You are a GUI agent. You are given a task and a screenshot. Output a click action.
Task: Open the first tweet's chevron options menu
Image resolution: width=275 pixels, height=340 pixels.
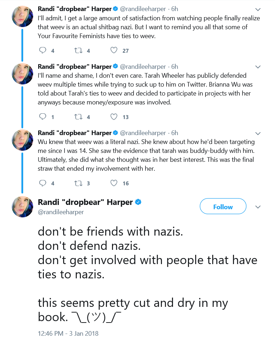point(258,9)
